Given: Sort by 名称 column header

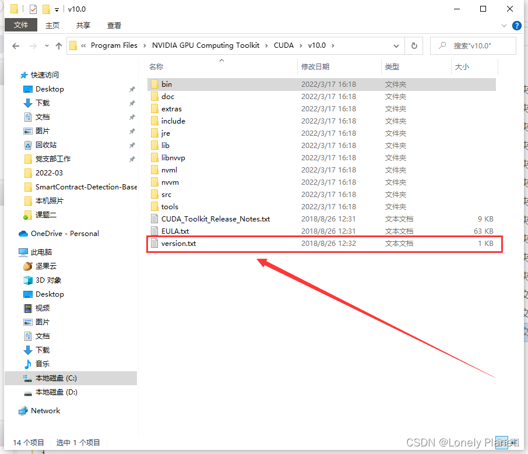Looking at the screenshot, I should pyautogui.click(x=222, y=66).
